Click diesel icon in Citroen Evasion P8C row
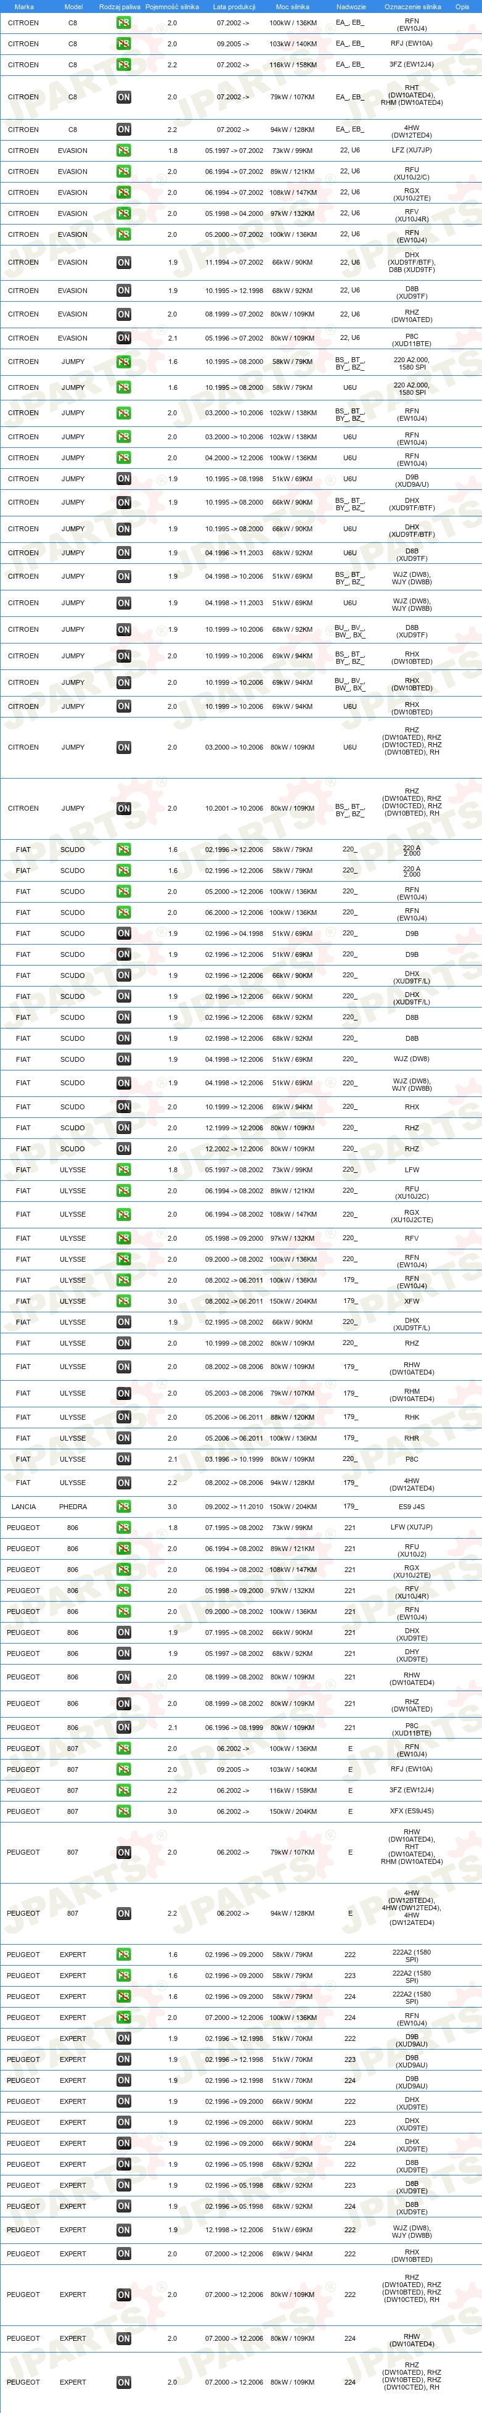The image size is (482, 2413). pyautogui.click(x=123, y=338)
